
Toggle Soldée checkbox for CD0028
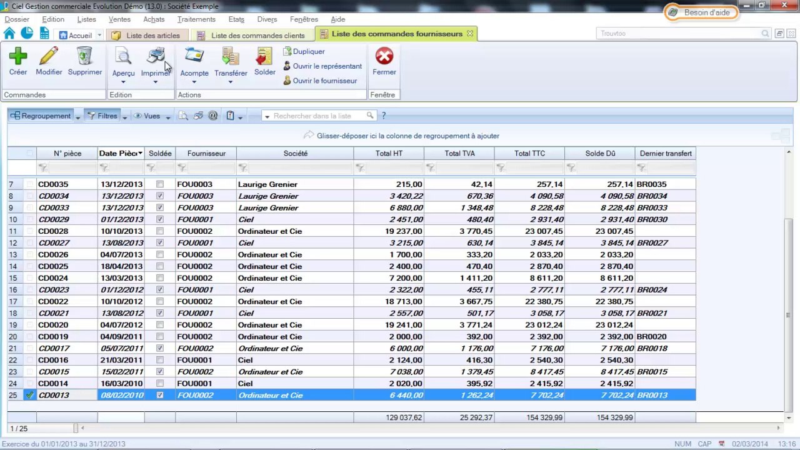[160, 231]
